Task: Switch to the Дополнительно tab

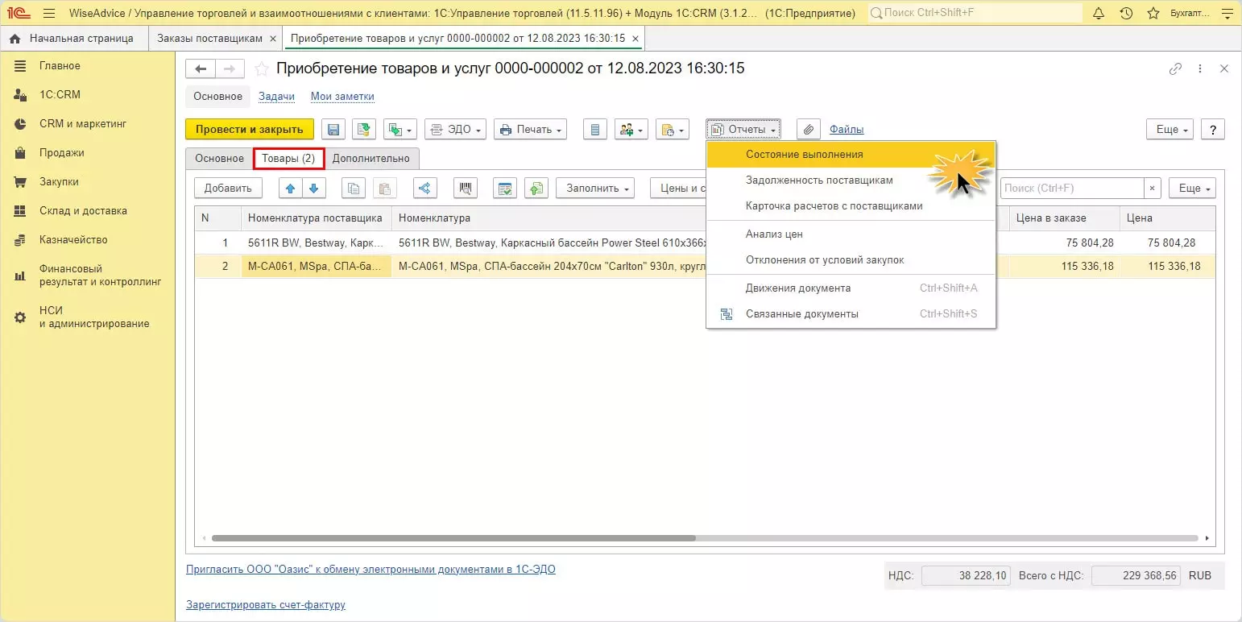Action: coord(371,159)
